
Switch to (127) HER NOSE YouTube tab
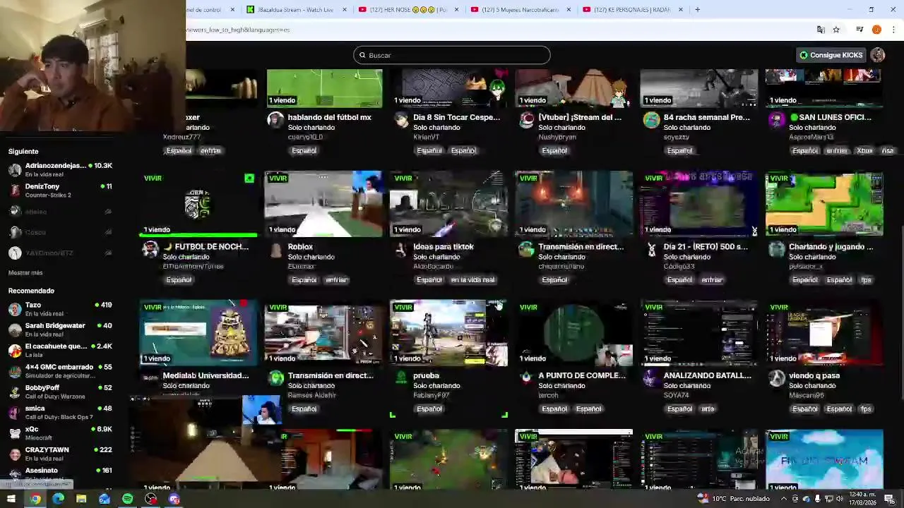pyautogui.click(x=410, y=10)
